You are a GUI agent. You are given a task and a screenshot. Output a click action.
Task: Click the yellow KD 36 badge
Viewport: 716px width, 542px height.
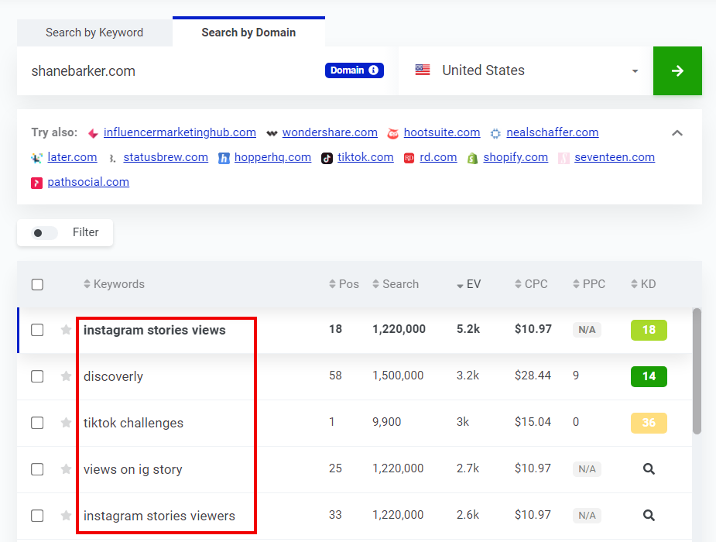point(649,423)
